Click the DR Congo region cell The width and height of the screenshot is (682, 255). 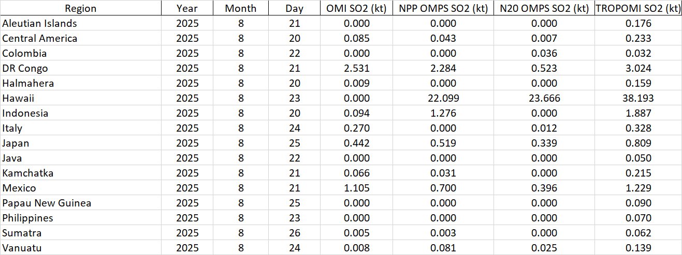coord(25,68)
